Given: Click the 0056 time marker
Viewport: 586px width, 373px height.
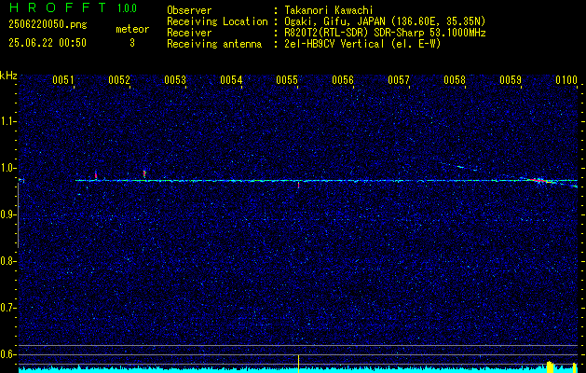Looking at the screenshot, I should (x=342, y=79).
